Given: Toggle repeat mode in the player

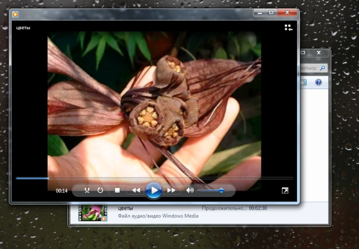Looking at the screenshot, I should (x=100, y=190).
